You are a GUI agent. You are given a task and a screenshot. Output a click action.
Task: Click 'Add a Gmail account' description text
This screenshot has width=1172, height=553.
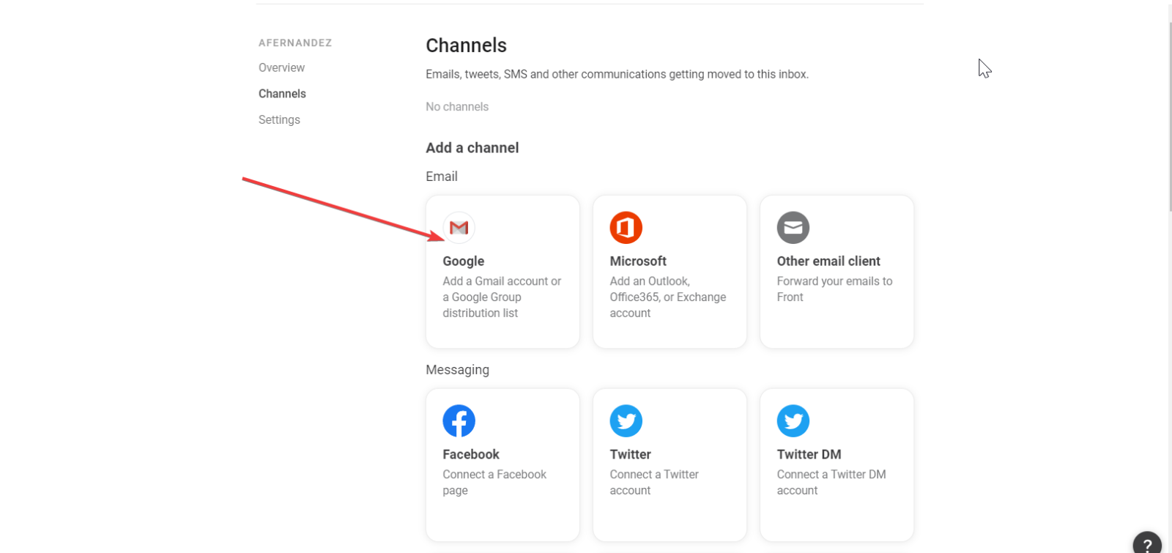pyautogui.click(x=502, y=297)
